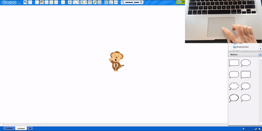Screen dimensions: 262x131
Task: Click the Undo arrow in toolbar
Action: (x=25, y=2)
